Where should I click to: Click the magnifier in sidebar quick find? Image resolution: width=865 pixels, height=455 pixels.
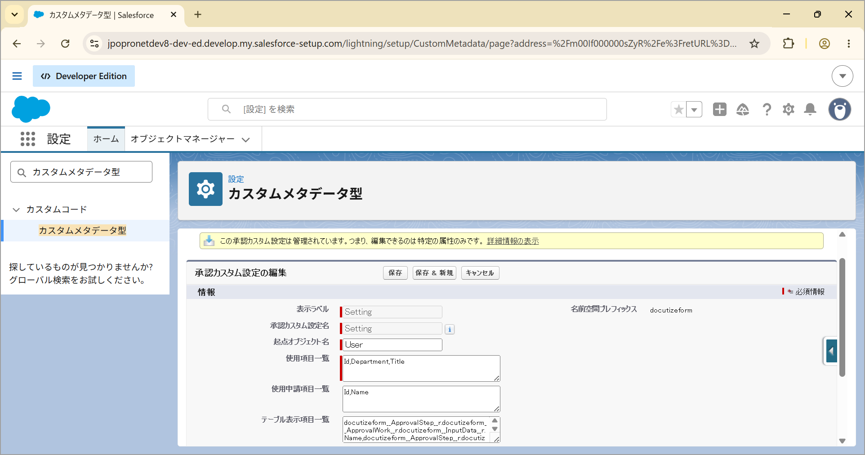click(22, 173)
